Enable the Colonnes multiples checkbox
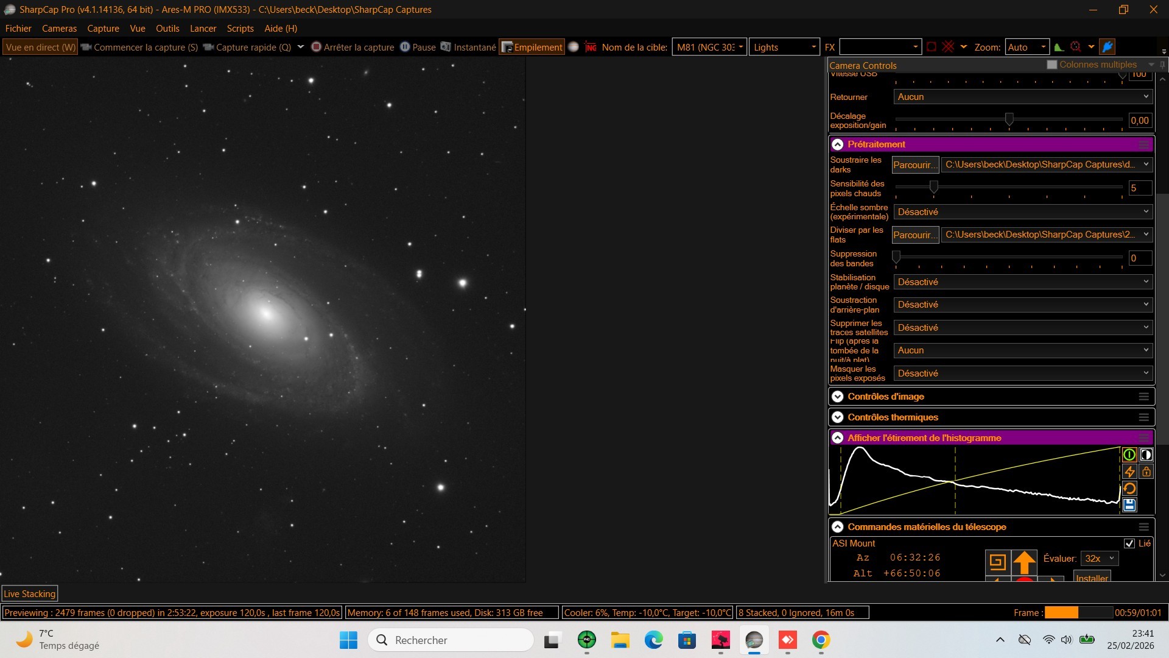1169x658 pixels. pyautogui.click(x=1051, y=65)
